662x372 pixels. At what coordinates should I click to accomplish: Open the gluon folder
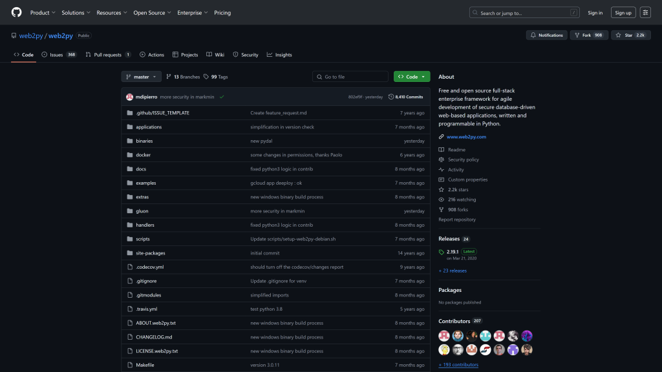(x=142, y=211)
